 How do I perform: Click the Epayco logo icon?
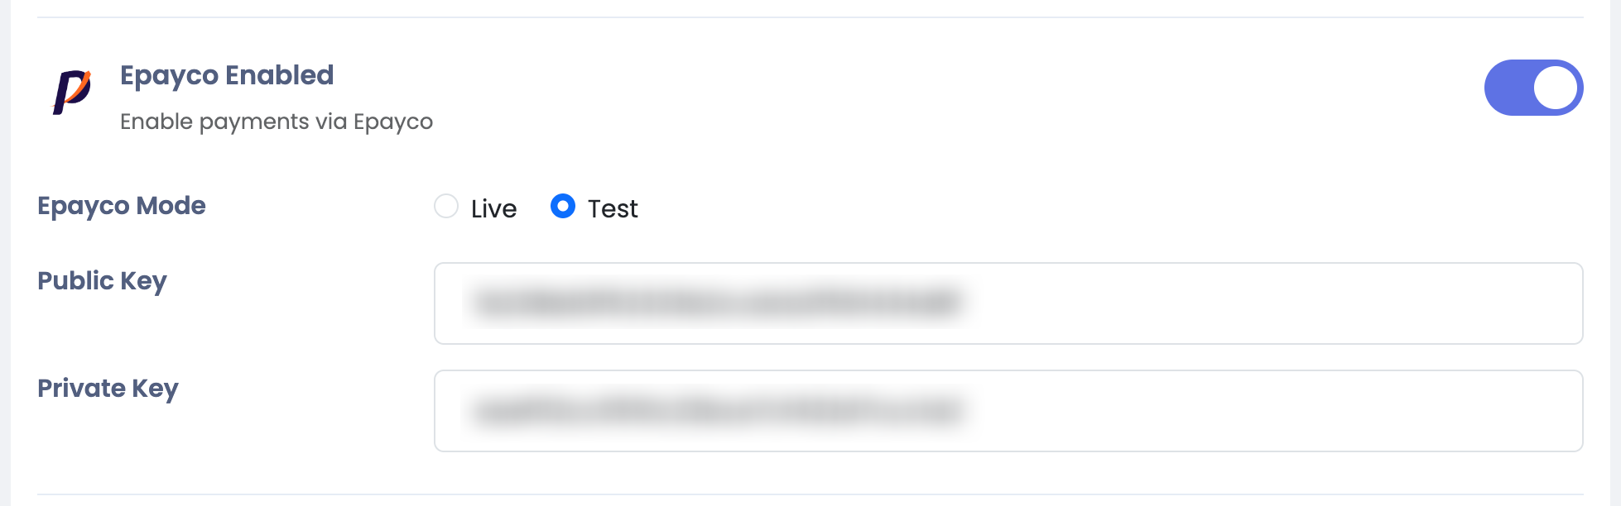[72, 91]
